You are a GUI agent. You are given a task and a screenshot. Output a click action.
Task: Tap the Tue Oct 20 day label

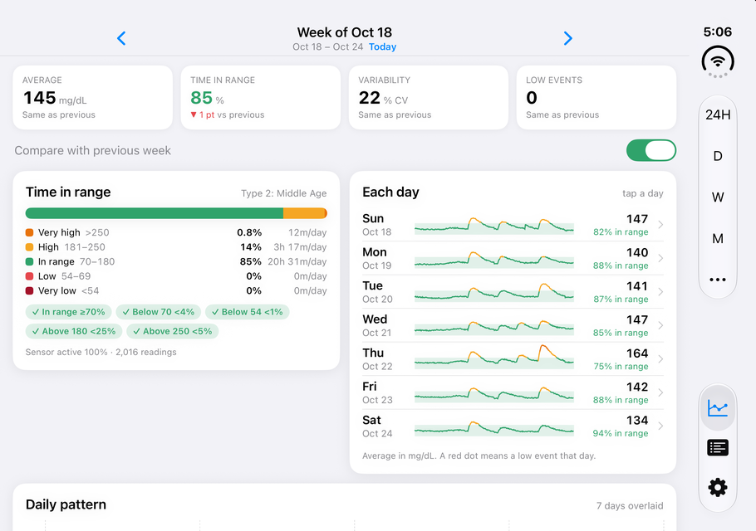click(x=377, y=292)
